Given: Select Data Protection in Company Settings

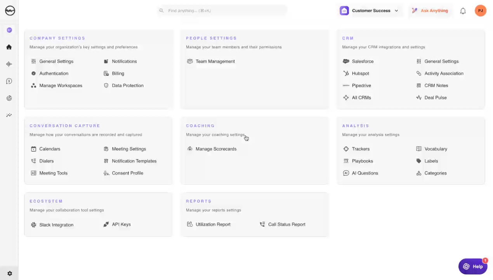Looking at the screenshot, I should [127, 86].
